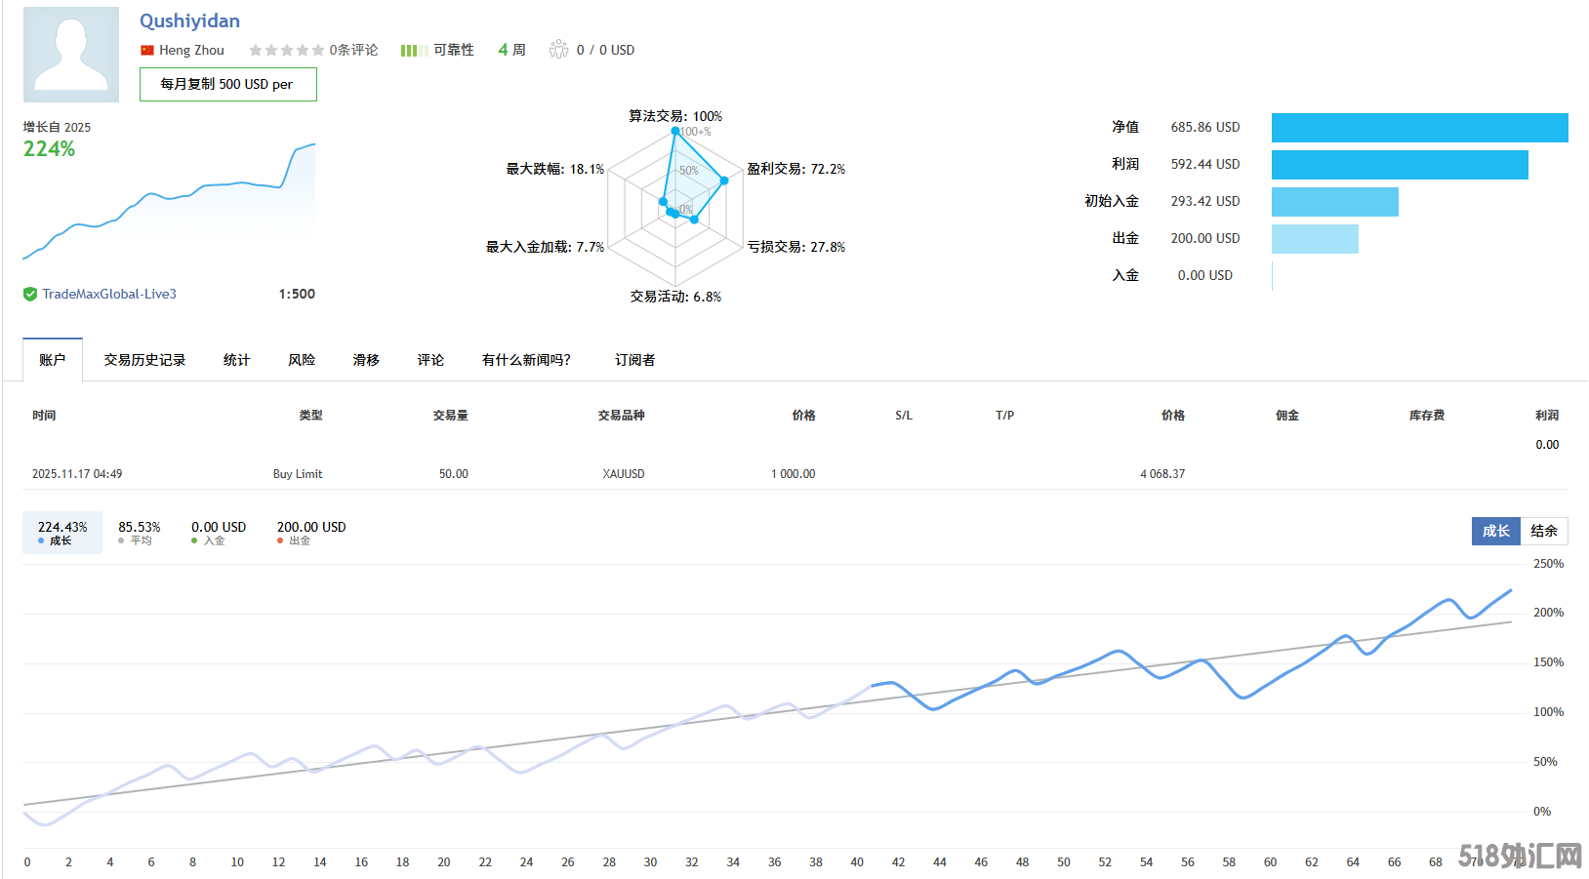Image resolution: width=1589 pixels, height=879 pixels.
Task: Select the 成长 chart mode button
Action: [x=1495, y=531]
